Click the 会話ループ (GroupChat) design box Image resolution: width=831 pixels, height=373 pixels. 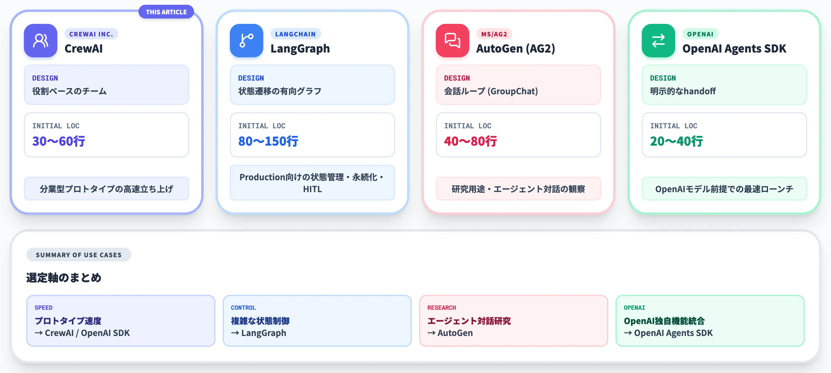point(518,85)
